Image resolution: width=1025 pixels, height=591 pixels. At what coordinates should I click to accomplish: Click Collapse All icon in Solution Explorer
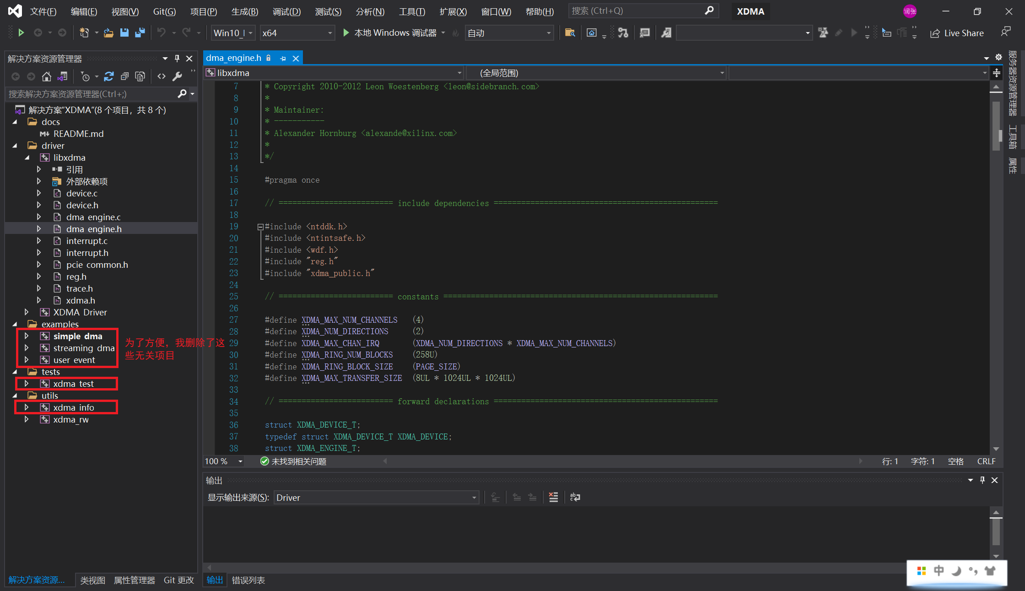(124, 76)
